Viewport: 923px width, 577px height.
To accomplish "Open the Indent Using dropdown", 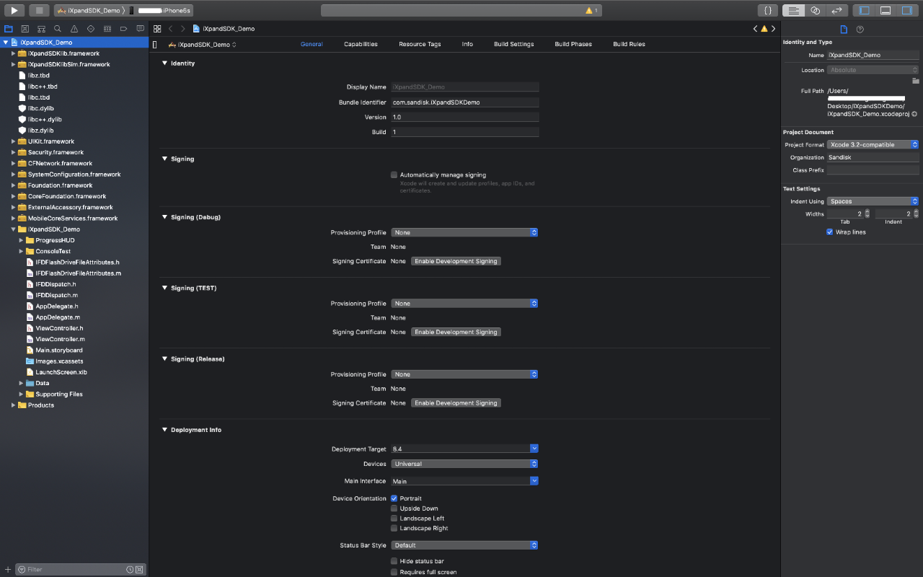I will tap(873, 201).
